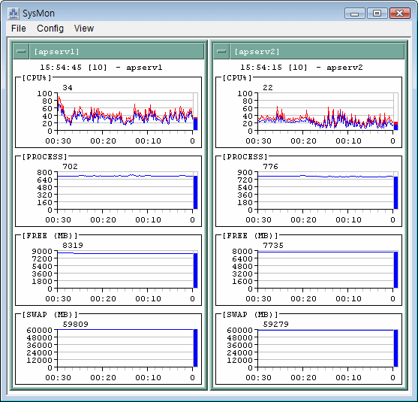Click the apserv1 timestamp header text
Image resolution: width=418 pixels, height=402 pixels.
coord(101,68)
